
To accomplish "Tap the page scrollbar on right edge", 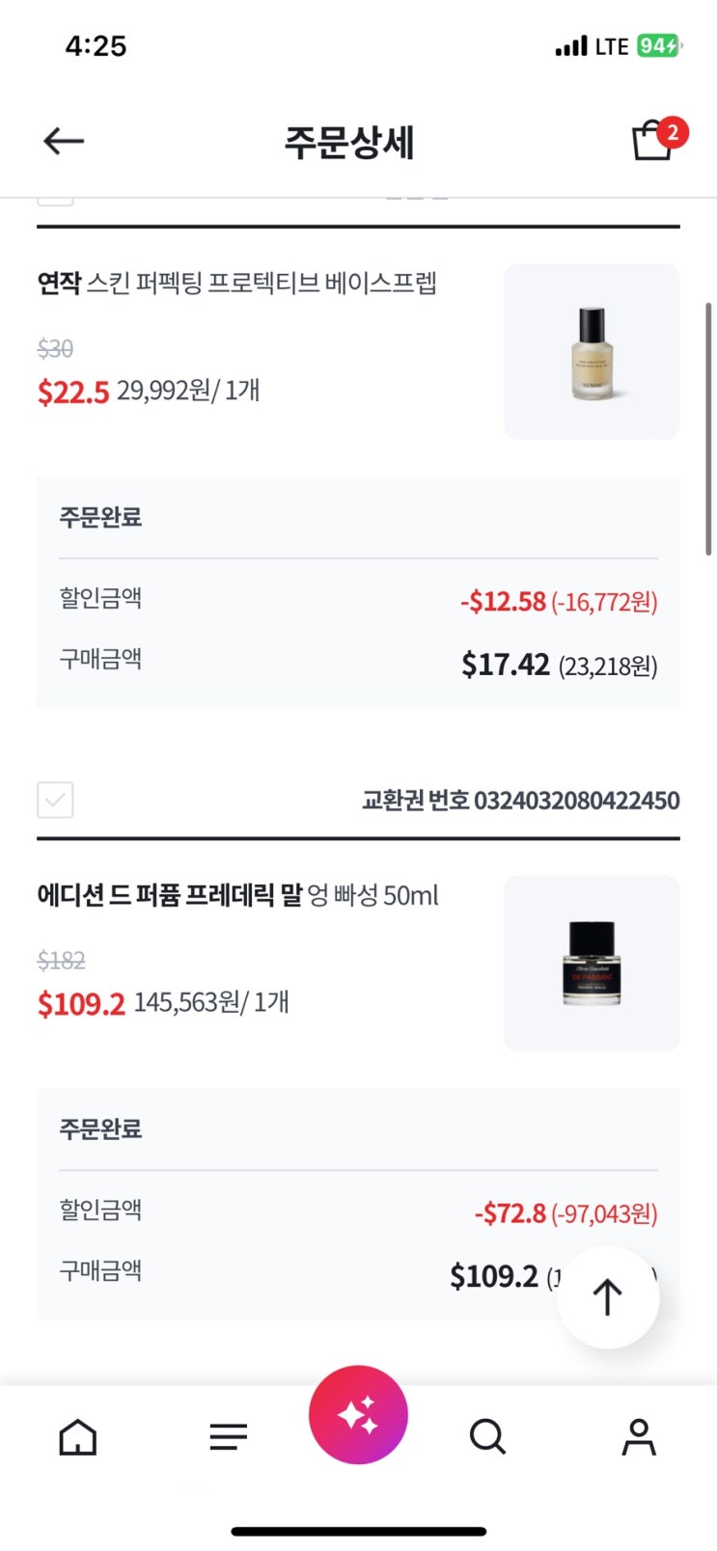I will (x=708, y=429).
